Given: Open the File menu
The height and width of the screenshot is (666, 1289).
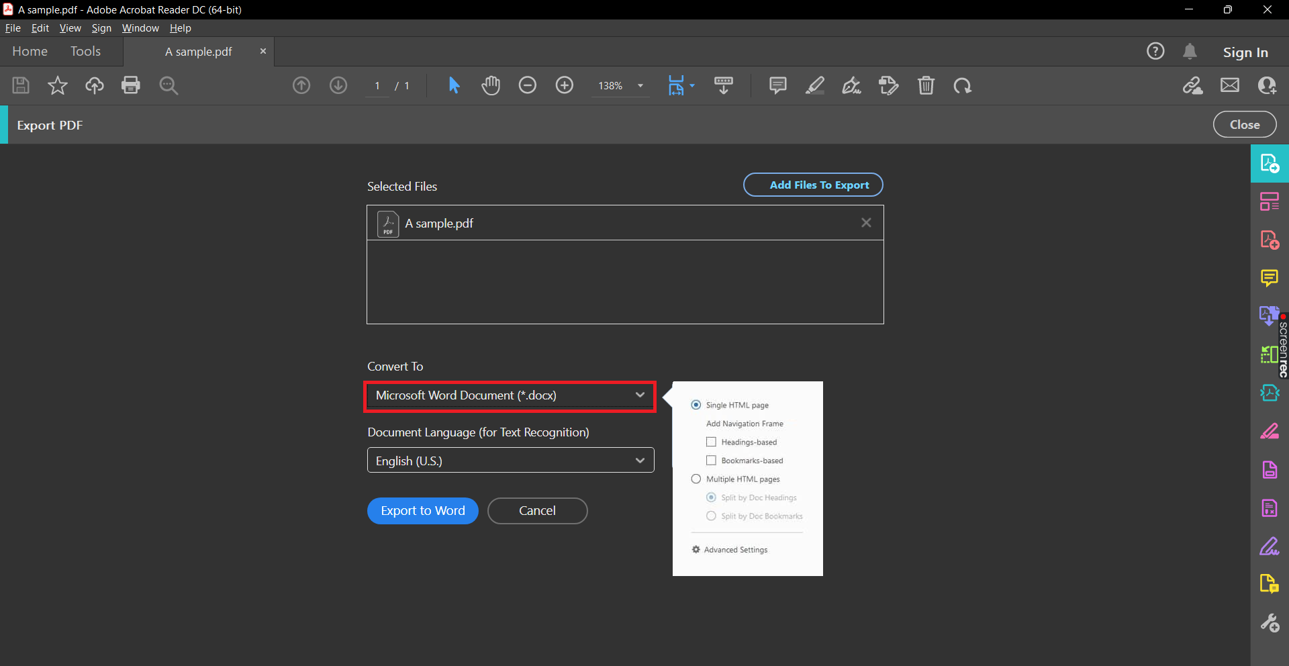Looking at the screenshot, I should (13, 28).
